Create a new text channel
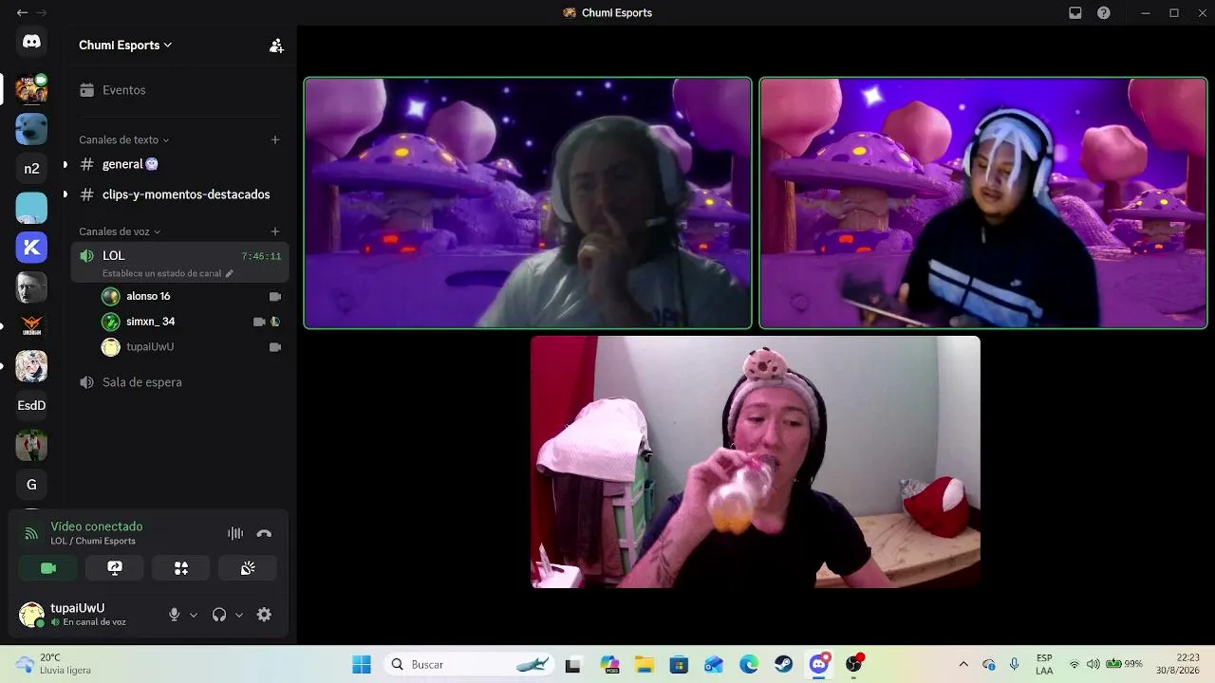This screenshot has width=1215, height=683. 275,139
